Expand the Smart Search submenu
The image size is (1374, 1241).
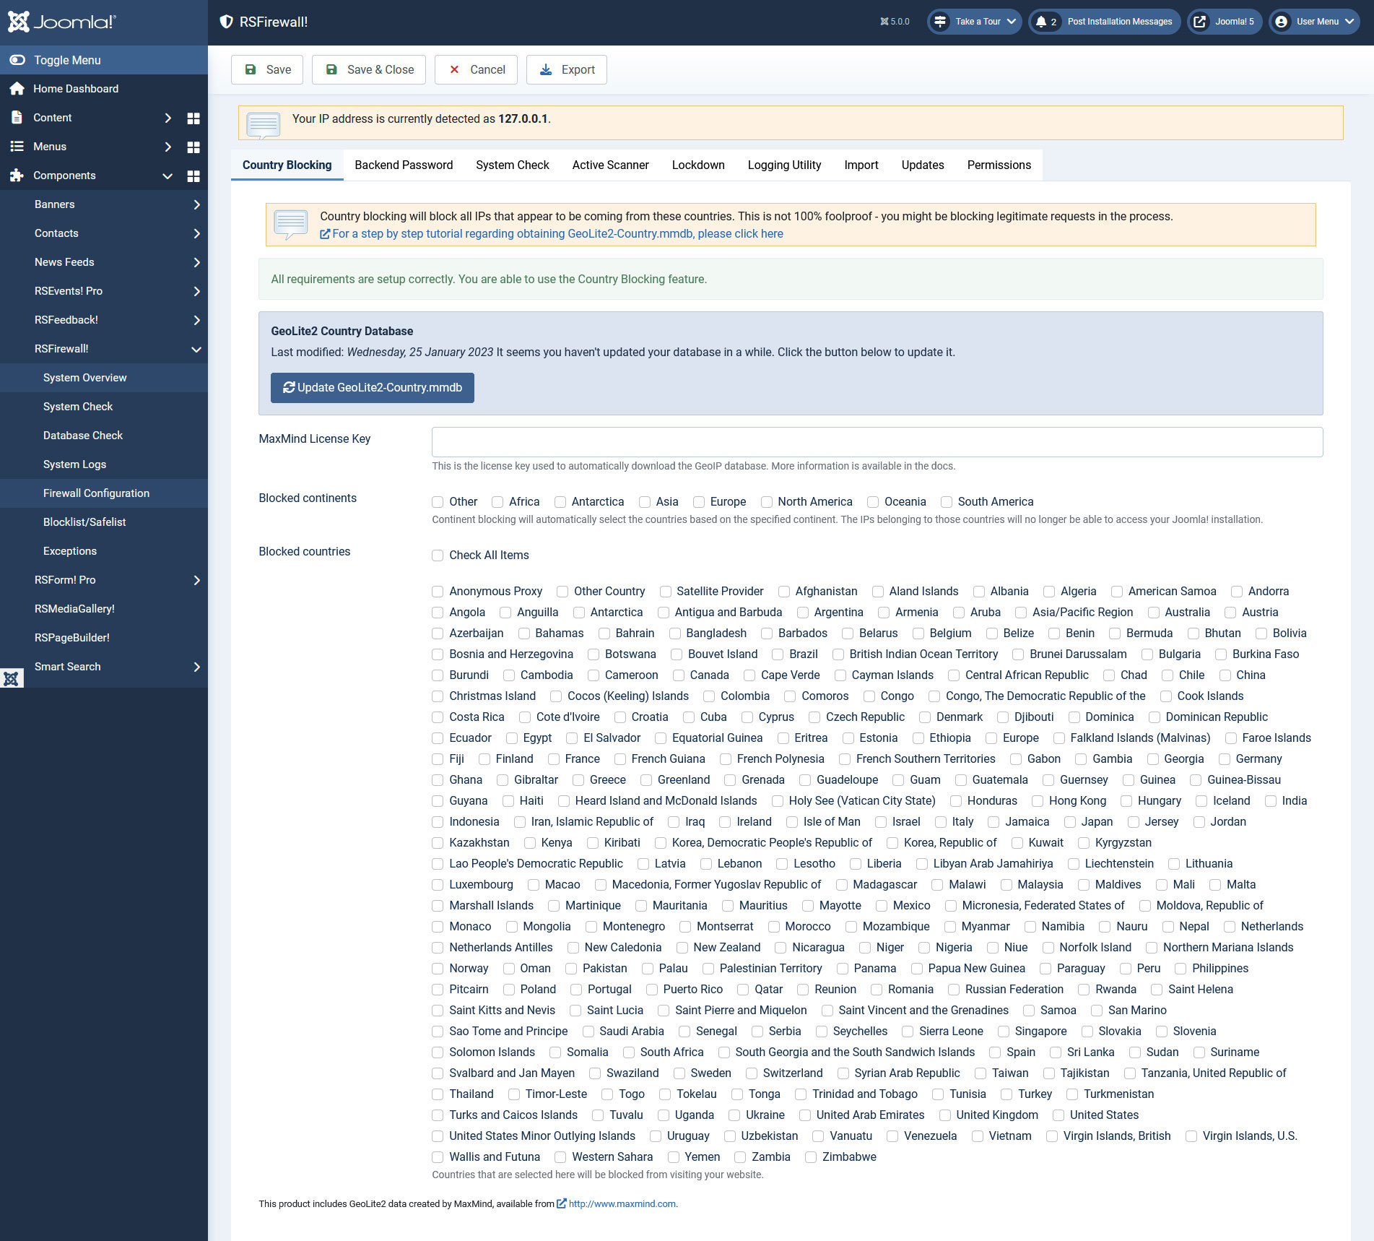[x=196, y=667]
